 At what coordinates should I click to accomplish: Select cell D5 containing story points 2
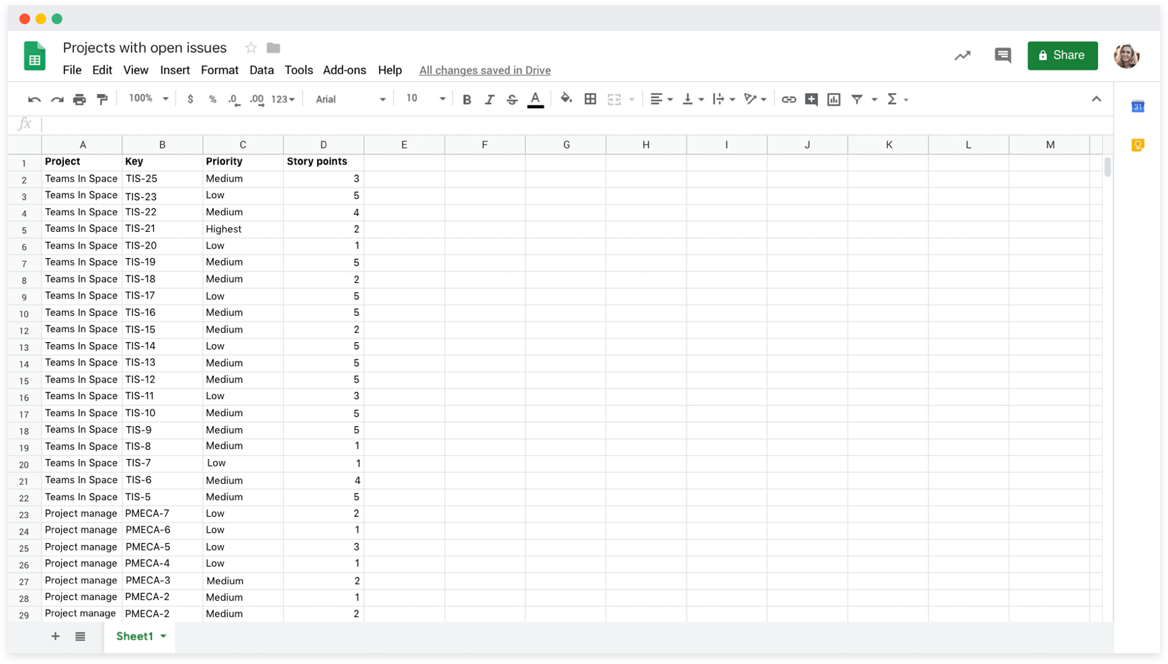coord(323,229)
